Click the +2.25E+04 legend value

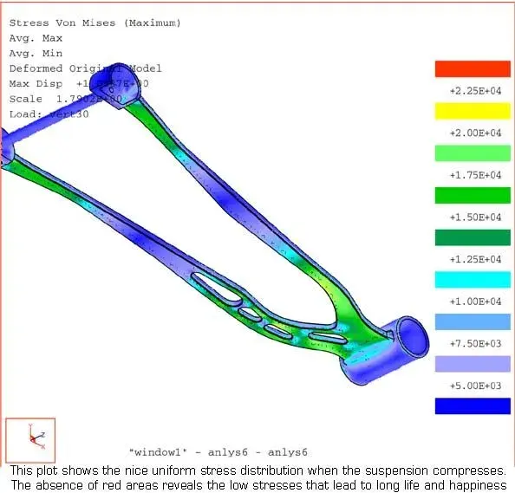point(475,91)
